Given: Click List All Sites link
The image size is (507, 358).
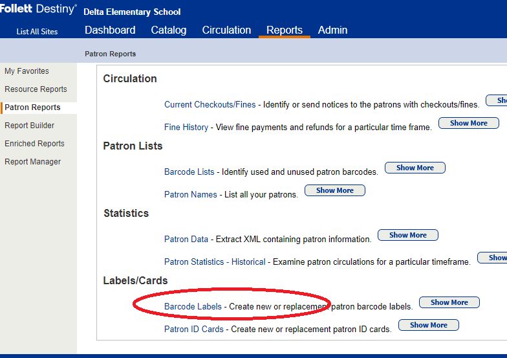Looking at the screenshot, I should pos(37,32).
